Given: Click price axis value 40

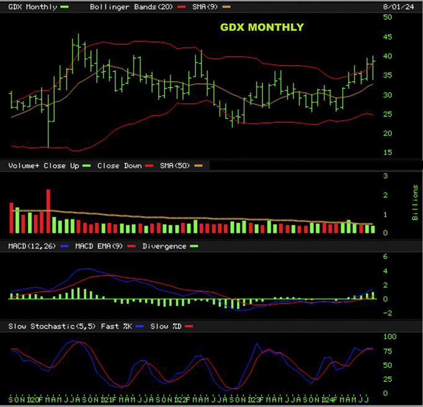Looking at the screenshot, I should 388,56.
